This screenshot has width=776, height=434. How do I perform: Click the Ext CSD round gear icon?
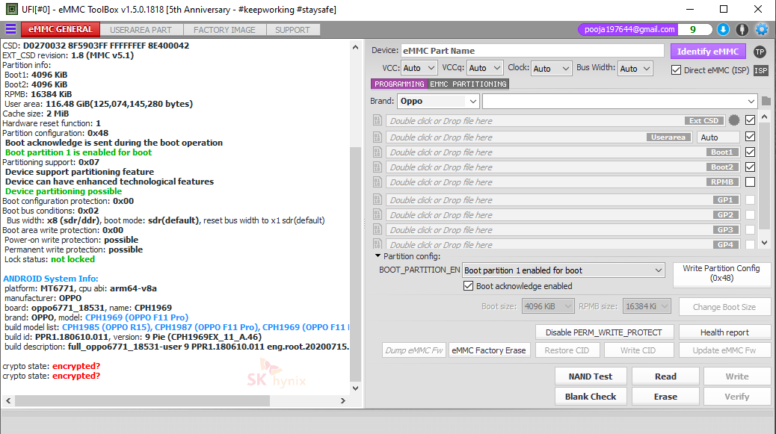pos(734,120)
